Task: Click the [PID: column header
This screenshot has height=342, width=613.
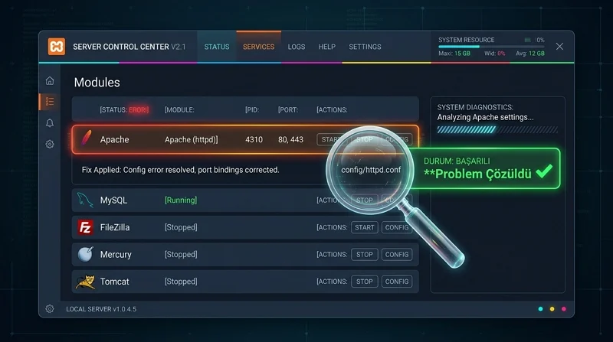Action: coord(252,109)
